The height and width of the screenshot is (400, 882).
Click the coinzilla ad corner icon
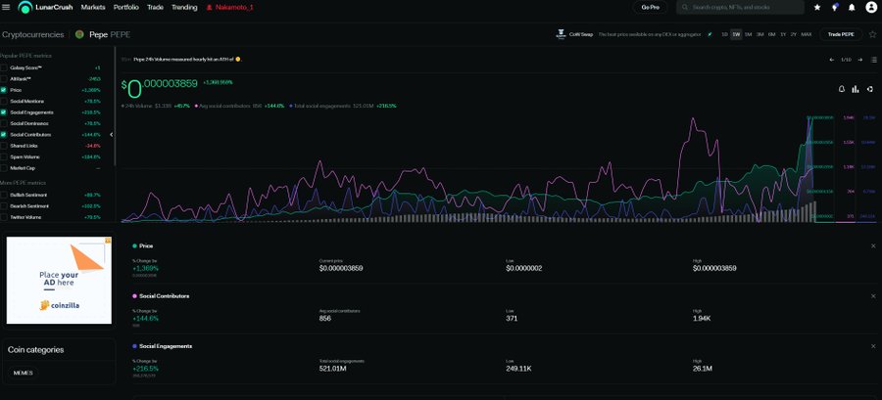108,241
